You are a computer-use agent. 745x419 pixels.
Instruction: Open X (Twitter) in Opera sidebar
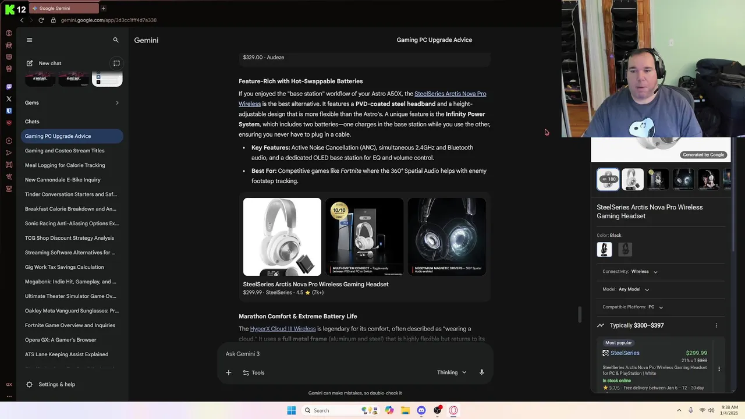(9, 99)
